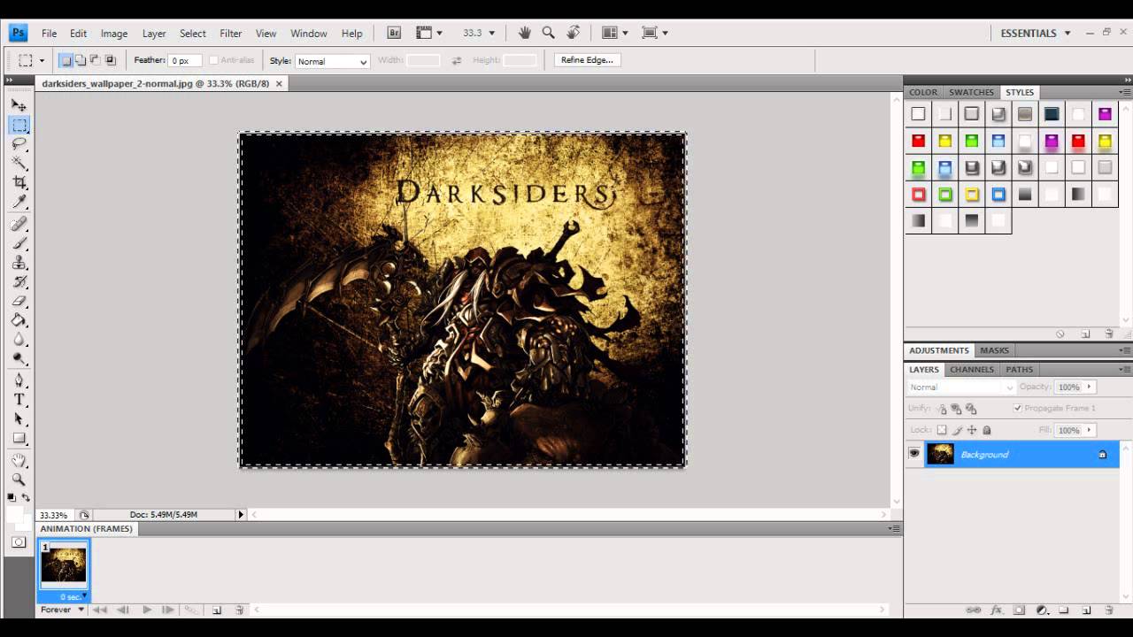This screenshot has width=1133, height=637.
Task: Switch to the Masks tab
Action: (x=994, y=350)
